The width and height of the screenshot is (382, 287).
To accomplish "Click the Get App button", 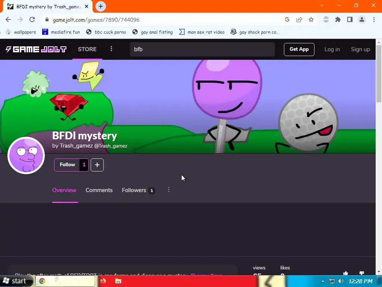I will pos(299,49).
